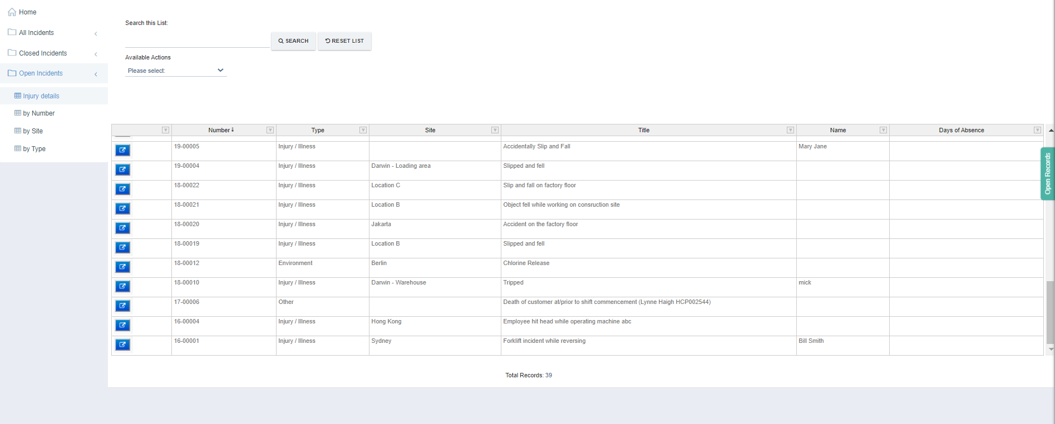The width and height of the screenshot is (1055, 424).
Task: Expand the Available Actions select box
Action: point(175,71)
